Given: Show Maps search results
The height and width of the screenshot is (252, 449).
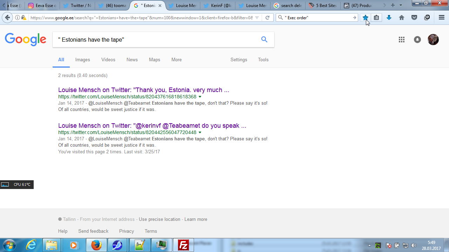Looking at the screenshot, I should coord(155,60).
